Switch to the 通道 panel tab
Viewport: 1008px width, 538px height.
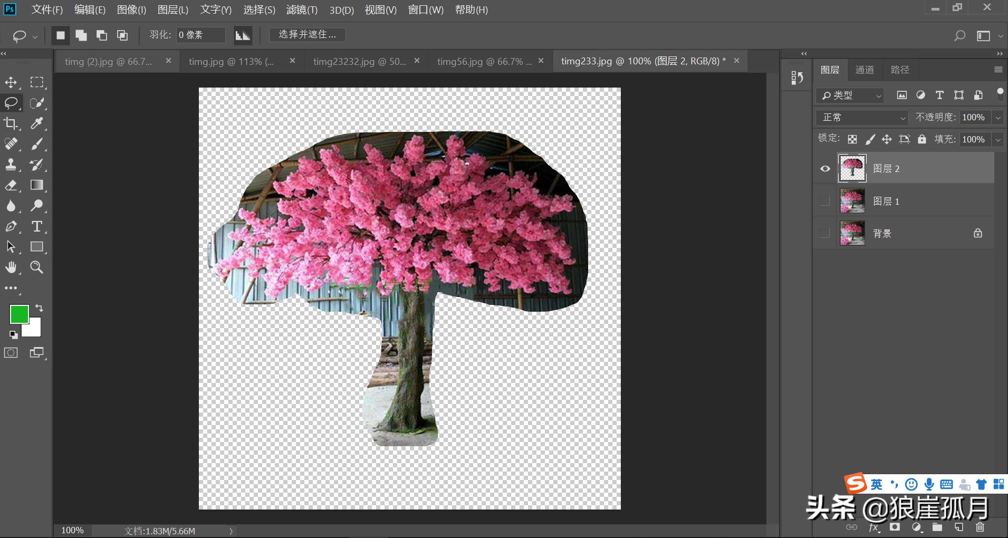tap(865, 69)
